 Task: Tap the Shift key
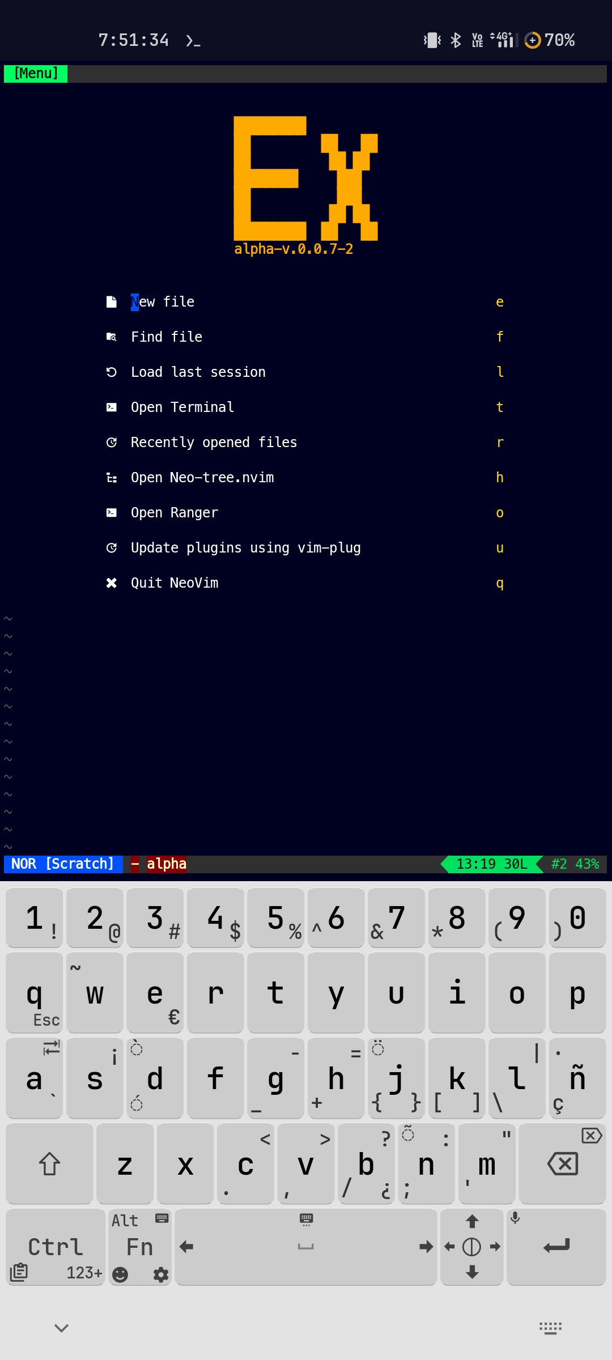[49, 1164]
